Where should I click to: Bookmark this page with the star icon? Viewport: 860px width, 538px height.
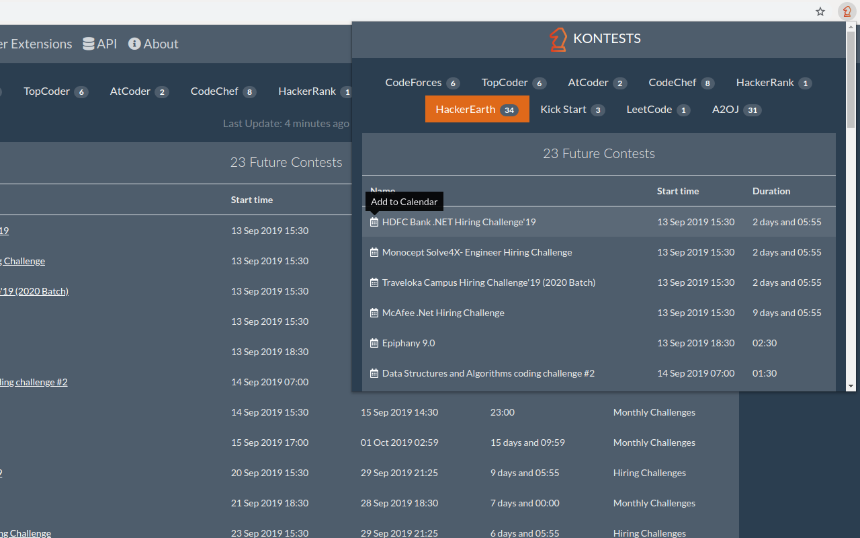coord(820,11)
